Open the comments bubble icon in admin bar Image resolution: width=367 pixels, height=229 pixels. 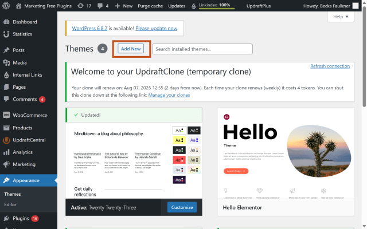100,6
